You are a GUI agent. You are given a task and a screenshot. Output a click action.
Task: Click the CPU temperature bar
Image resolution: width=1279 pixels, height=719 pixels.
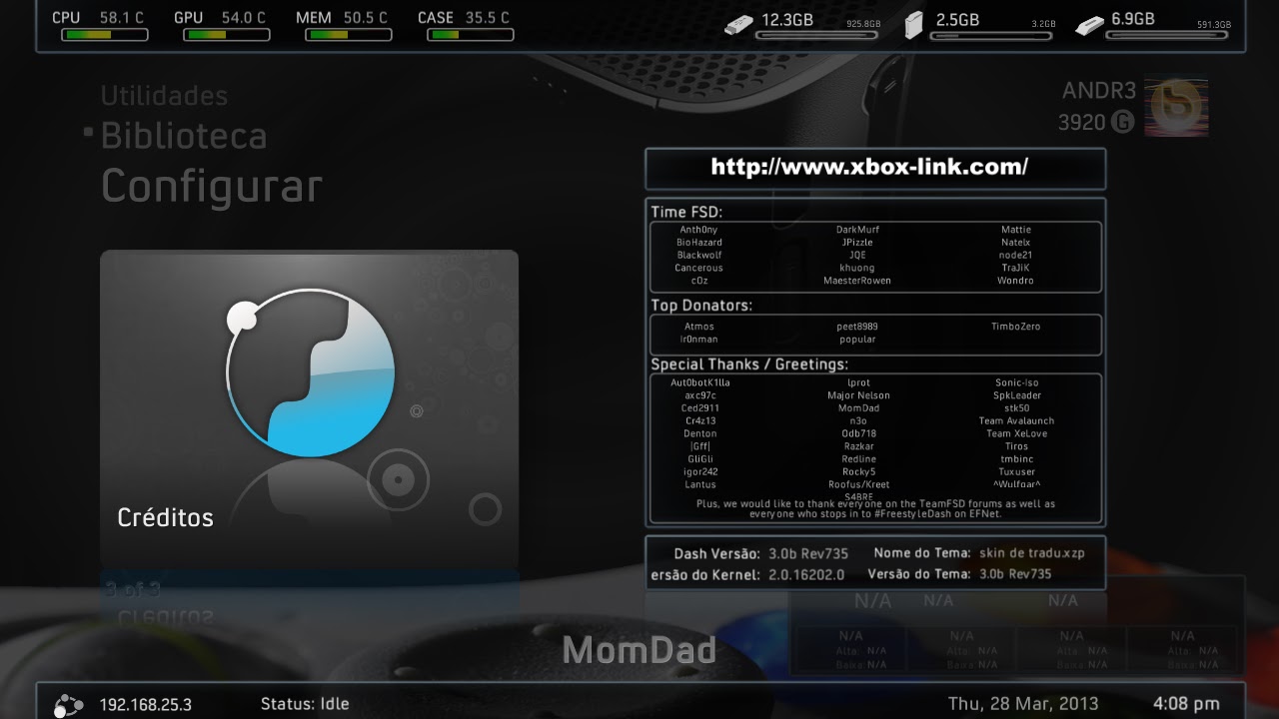(x=105, y=35)
